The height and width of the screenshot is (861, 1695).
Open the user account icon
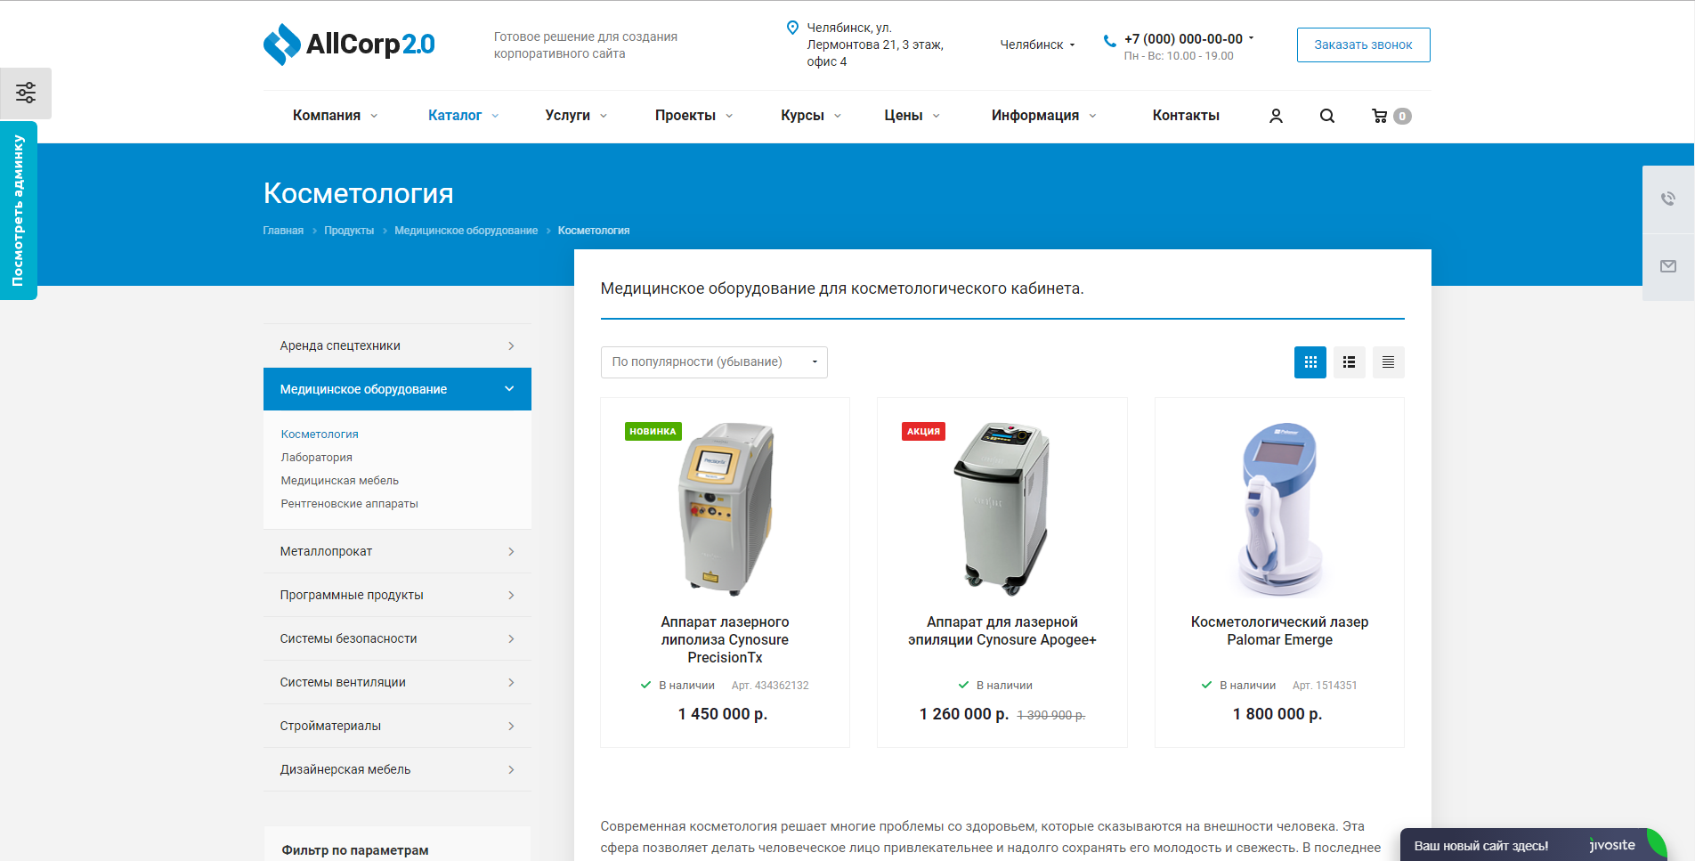pyautogui.click(x=1276, y=116)
